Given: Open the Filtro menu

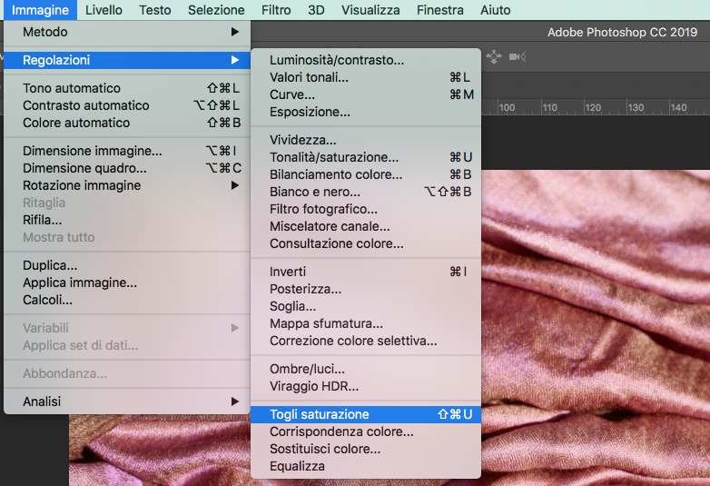Looking at the screenshot, I should tap(276, 10).
